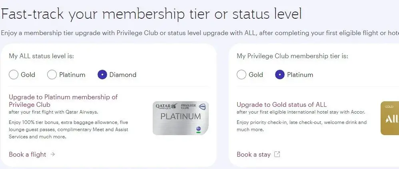The image size is (399, 169).
Task: Click the My Privilege Club membership tier label
Action: 292,56
